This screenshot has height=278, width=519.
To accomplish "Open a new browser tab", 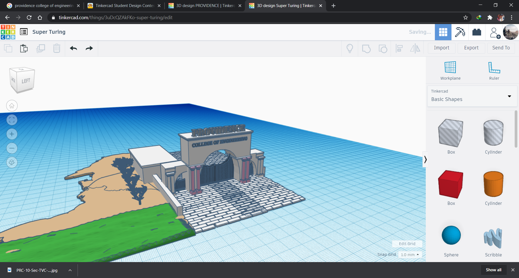I will (334, 6).
